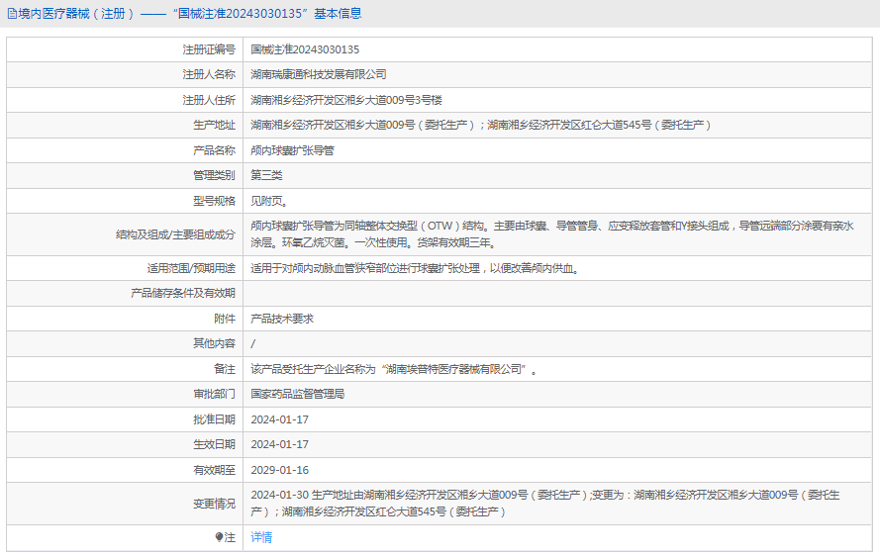The width and height of the screenshot is (880, 556).
Task: Select the structure description mentioning OTW
Action: coord(552,234)
